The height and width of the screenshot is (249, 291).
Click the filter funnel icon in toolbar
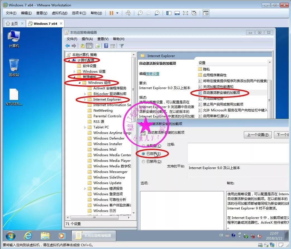click(121, 46)
